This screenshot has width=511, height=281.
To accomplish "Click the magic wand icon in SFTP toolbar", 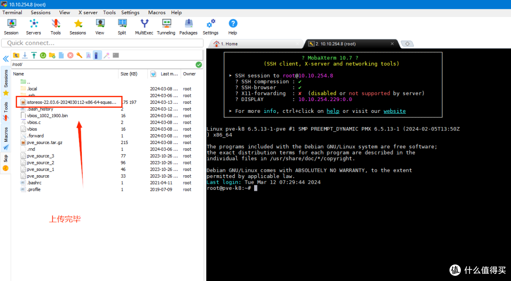I will [x=106, y=55].
